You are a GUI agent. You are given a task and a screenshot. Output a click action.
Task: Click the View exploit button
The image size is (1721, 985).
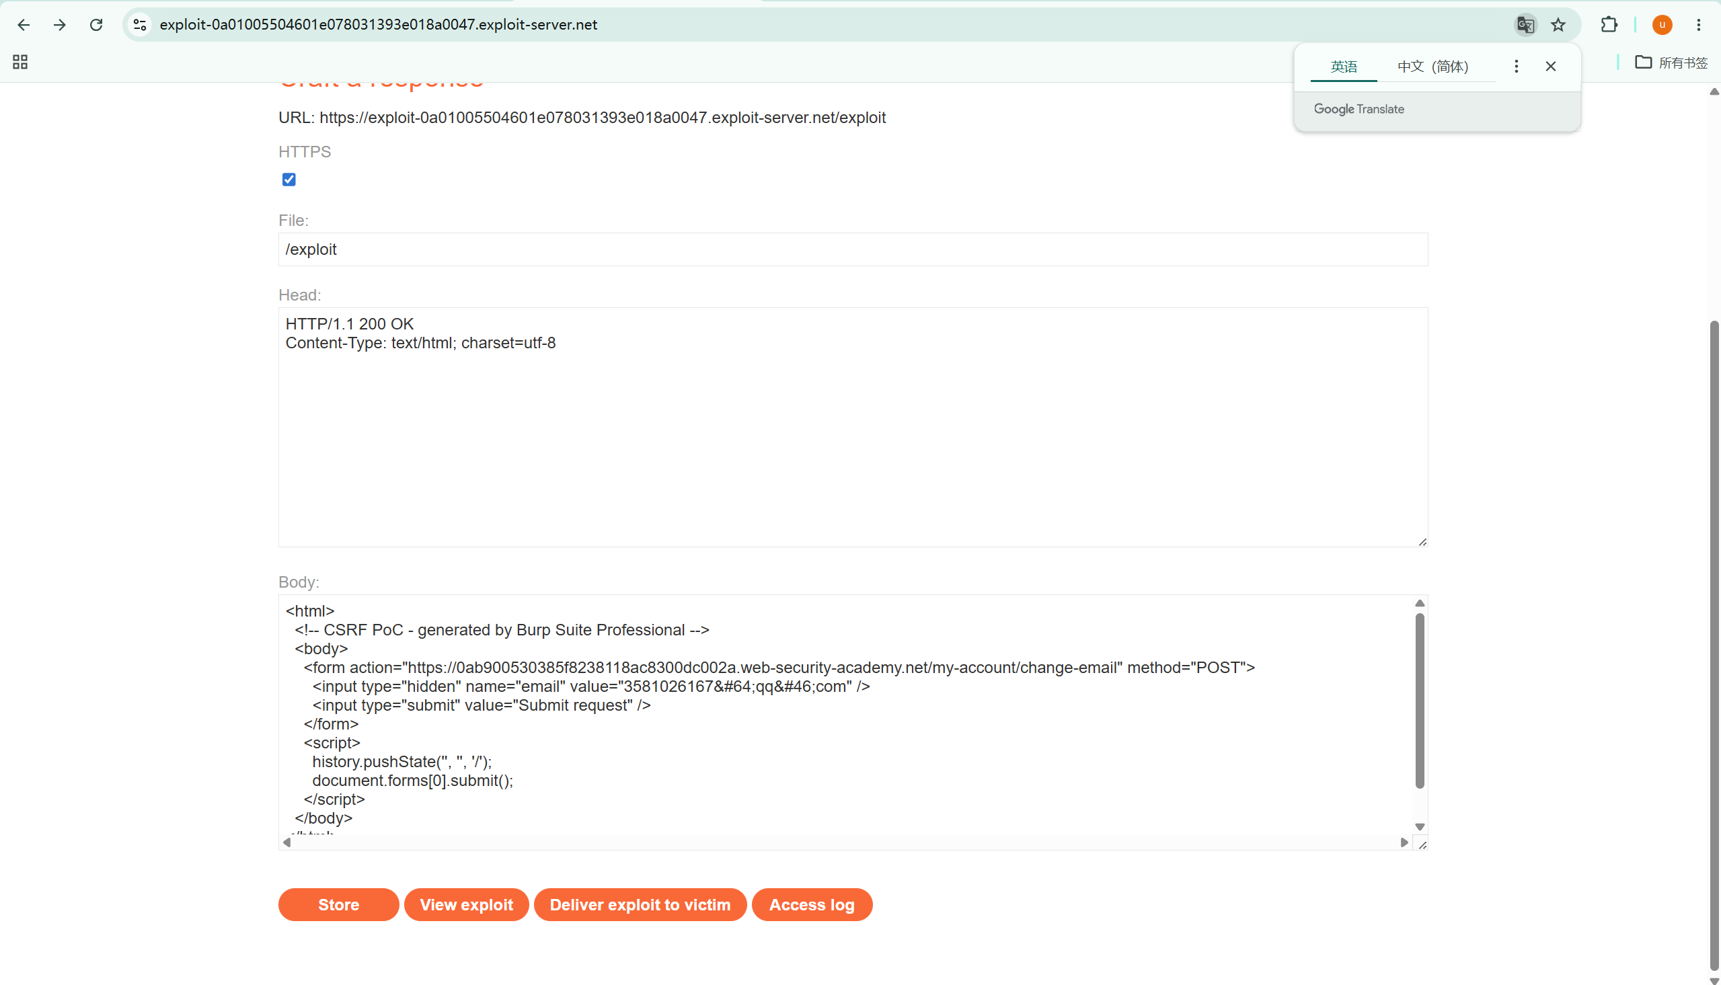tap(467, 904)
